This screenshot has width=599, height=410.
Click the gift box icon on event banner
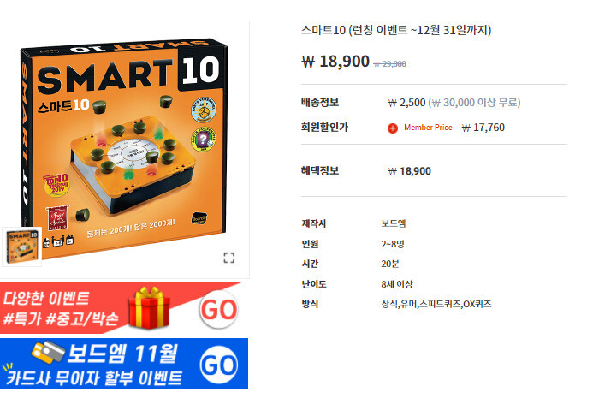pos(149,308)
